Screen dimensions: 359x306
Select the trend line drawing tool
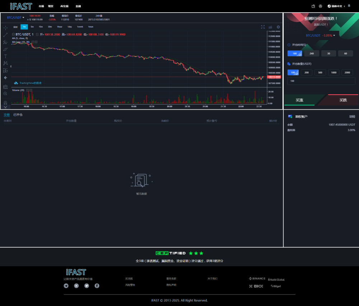[5, 35]
